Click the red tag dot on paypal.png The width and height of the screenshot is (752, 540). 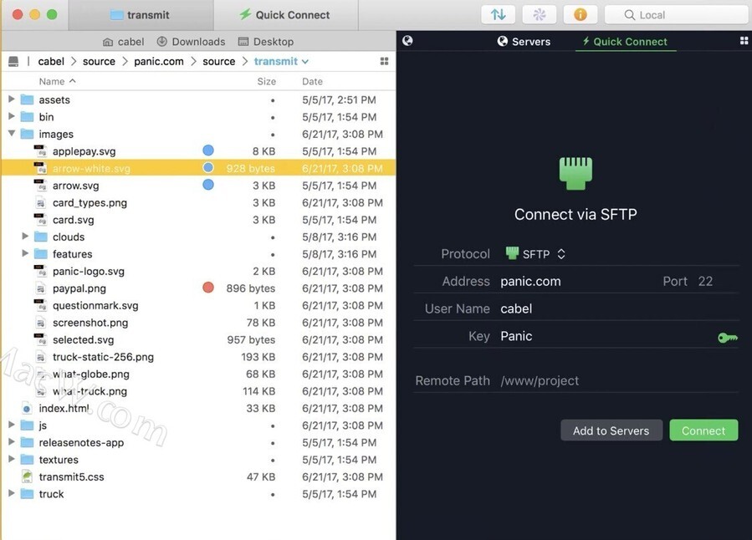click(x=208, y=288)
